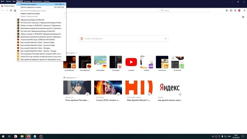Open history entry Нет новостей | Страница 2
Image resolution: width=247 pixels, height=139 pixels.
[41, 22]
